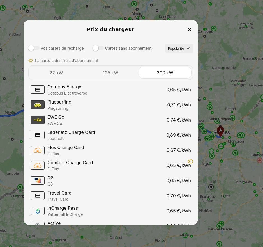Image resolution: width=263 pixels, height=247 pixels.
Task: Select the 300 kW power tab
Action: point(165,73)
